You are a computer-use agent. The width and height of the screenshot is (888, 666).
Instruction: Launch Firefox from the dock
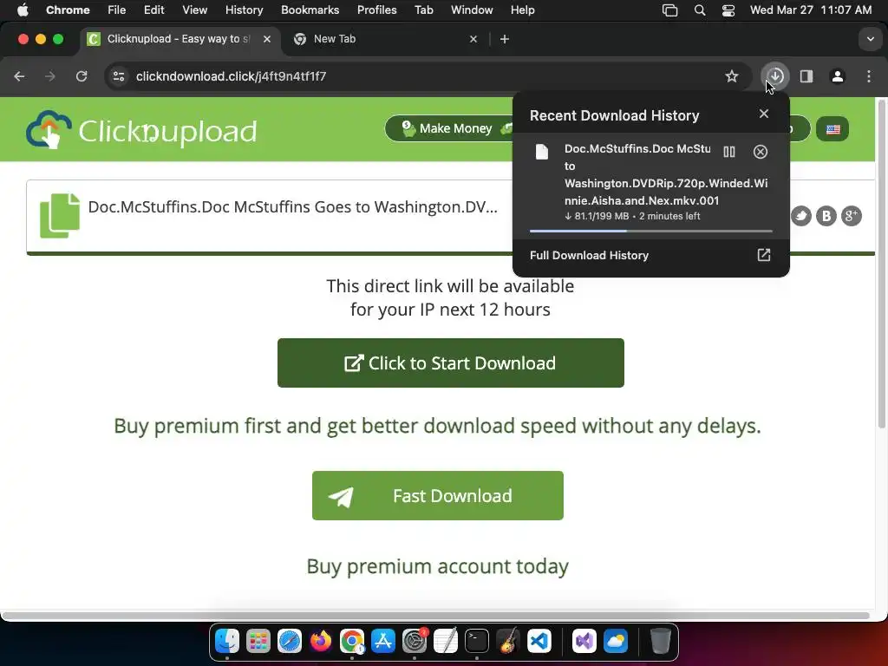(x=321, y=641)
